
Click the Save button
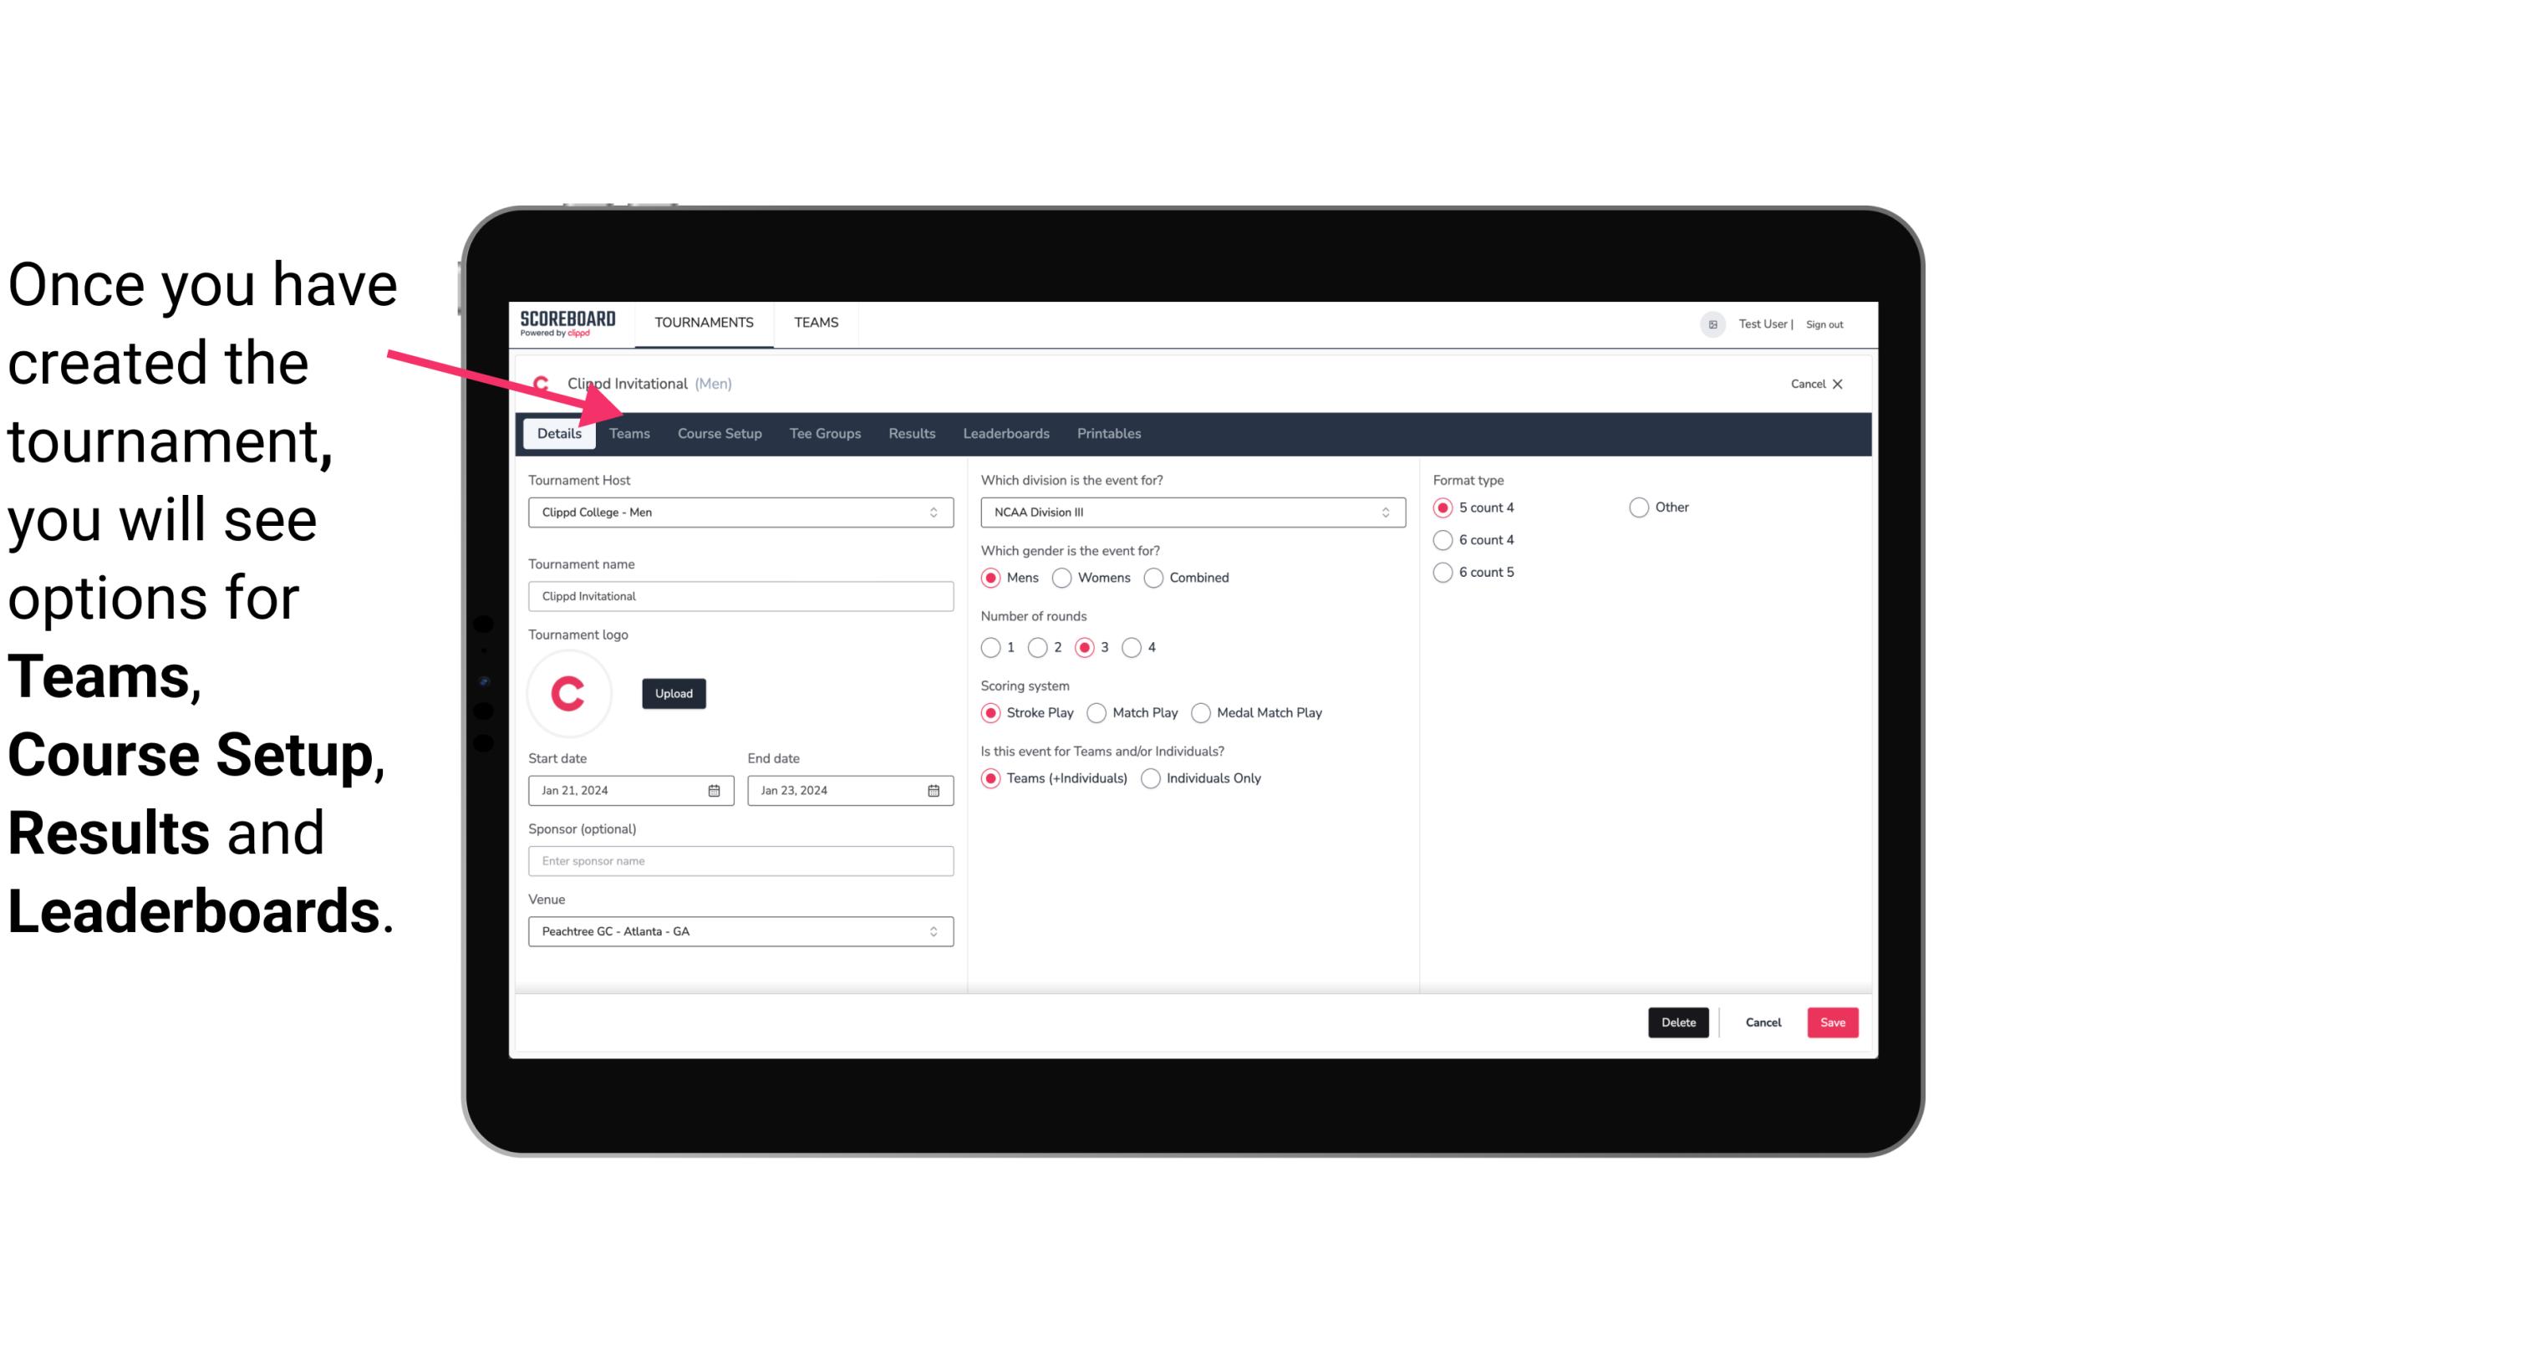pyautogui.click(x=1830, y=1021)
